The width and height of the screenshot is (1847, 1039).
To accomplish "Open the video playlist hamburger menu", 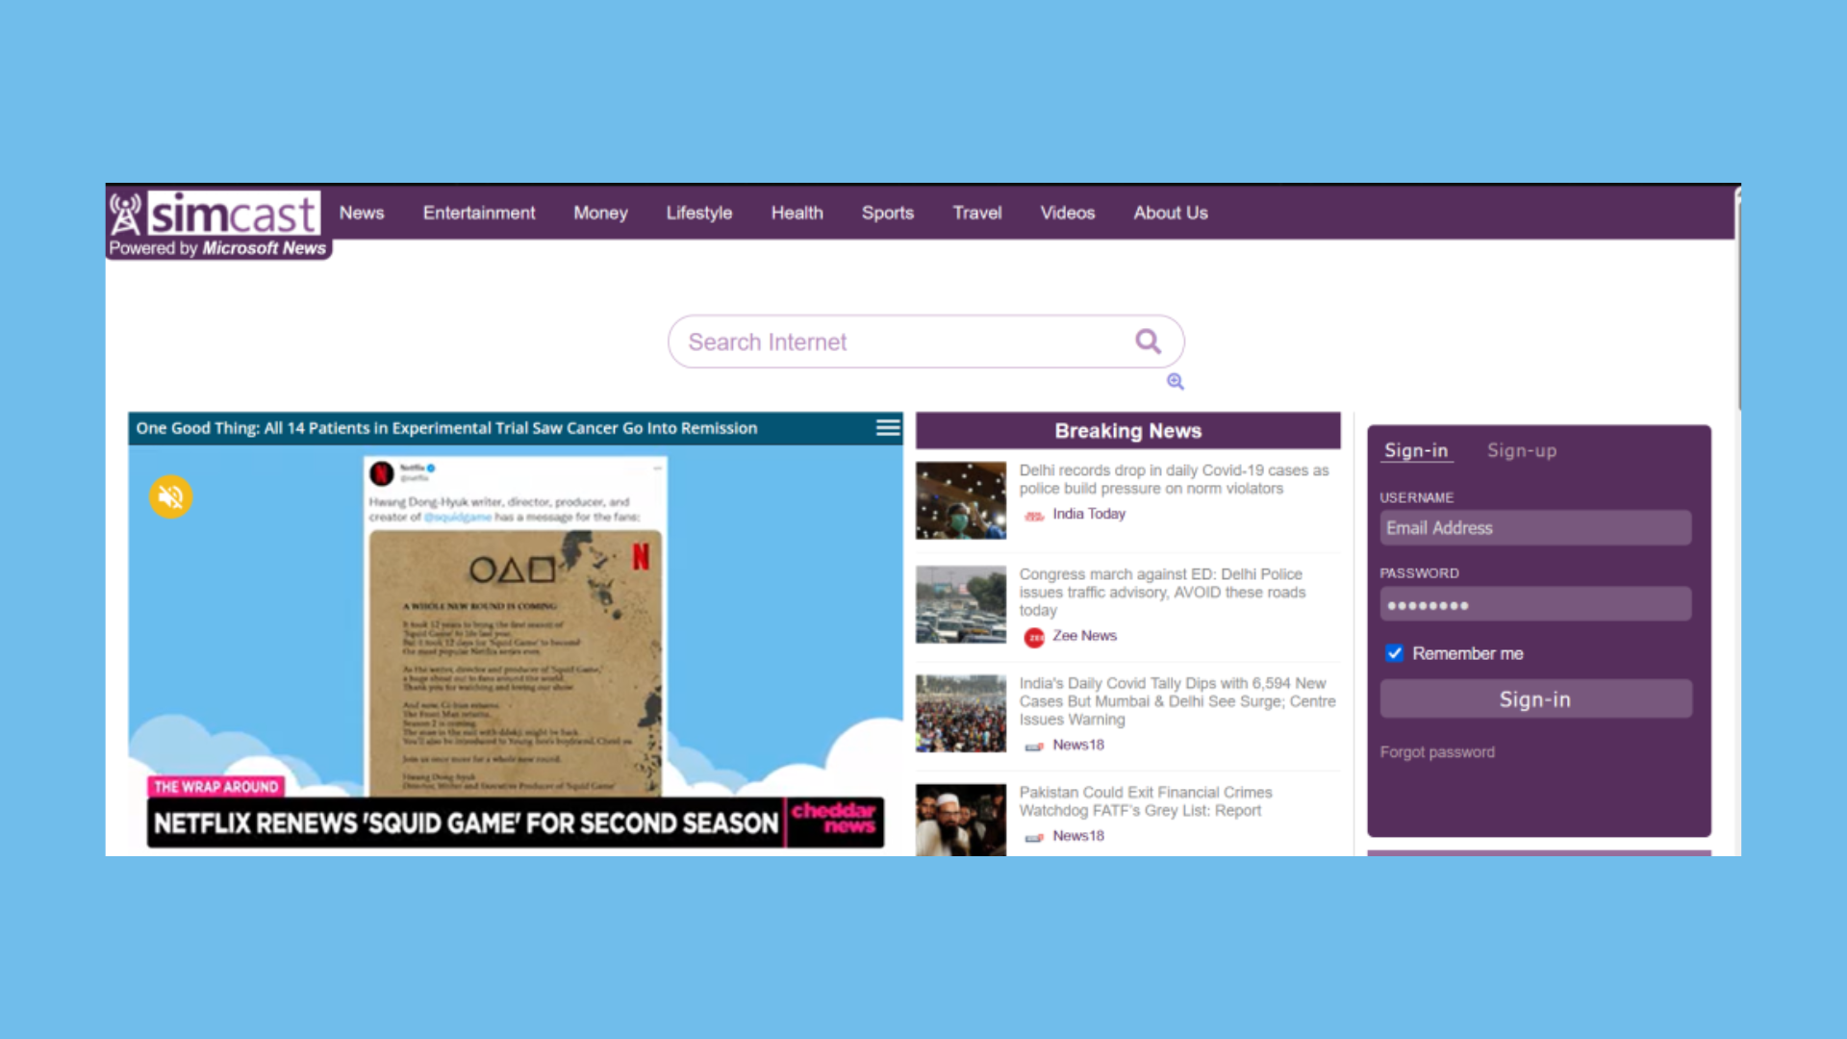I will tap(888, 427).
